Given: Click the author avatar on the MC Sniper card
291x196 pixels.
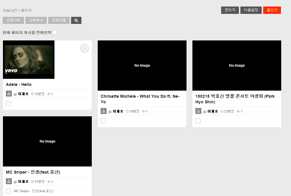Looking at the screenshot, I should (9, 181).
